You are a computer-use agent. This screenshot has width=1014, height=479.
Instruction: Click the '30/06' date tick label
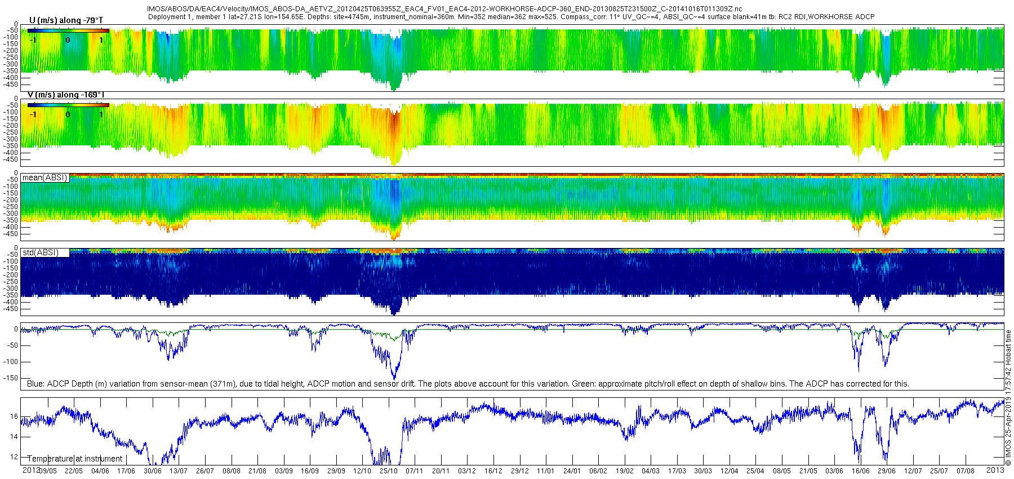tap(153, 471)
